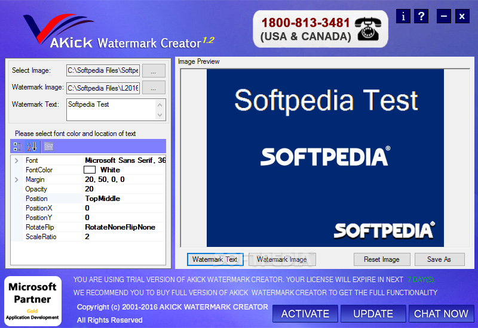Click the Reset Image button
Viewport: 478px width, 328px height.
[382, 259]
